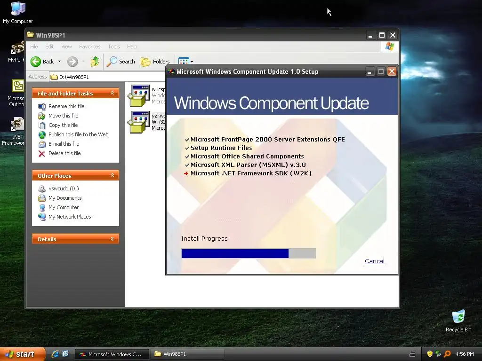Image resolution: width=482 pixels, height=361 pixels.
Task: Click the Move this file icon
Action: (42, 116)
